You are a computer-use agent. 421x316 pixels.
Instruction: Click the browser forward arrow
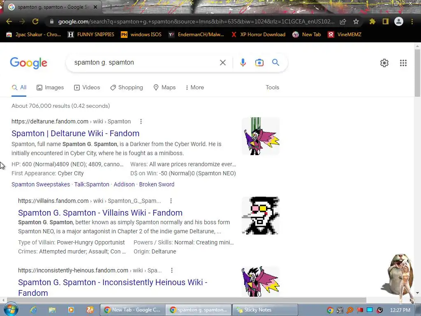[x=22, y=21]
